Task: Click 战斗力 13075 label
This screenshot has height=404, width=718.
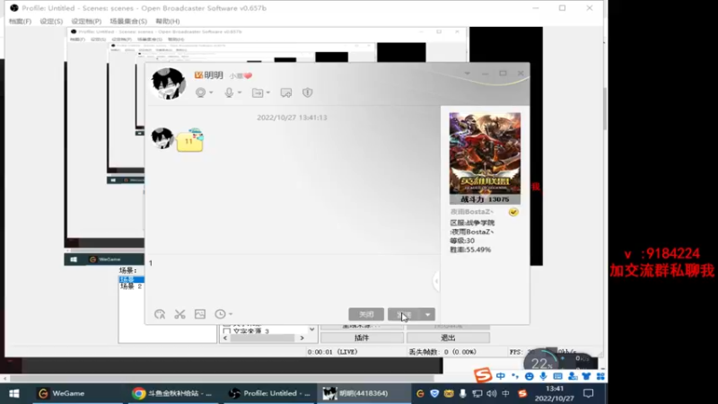Action: click(x=485, y=199)
